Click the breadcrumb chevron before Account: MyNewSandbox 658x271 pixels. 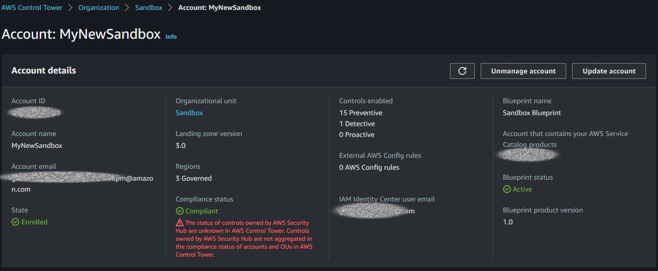pyautogui.click(x=170, y=7)
